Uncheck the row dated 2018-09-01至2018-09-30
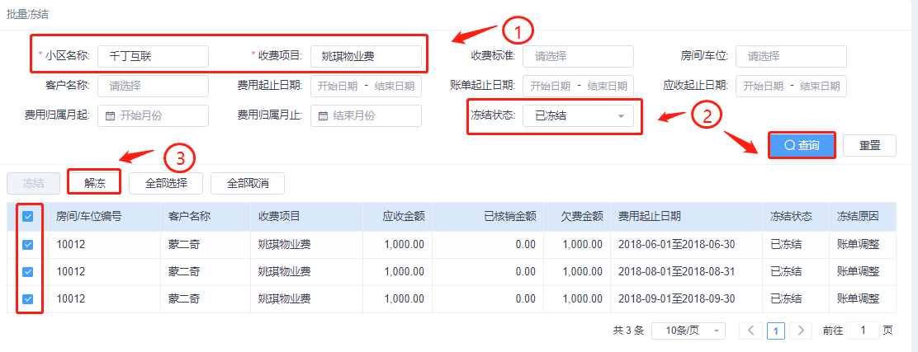Image resolution: width=918 pixels, height=352 pixels. (x=27, y=298)
